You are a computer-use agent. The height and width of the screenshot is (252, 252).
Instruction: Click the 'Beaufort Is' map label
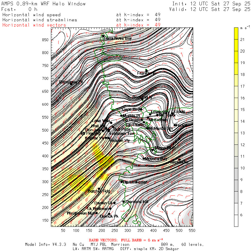pos(142,97)
